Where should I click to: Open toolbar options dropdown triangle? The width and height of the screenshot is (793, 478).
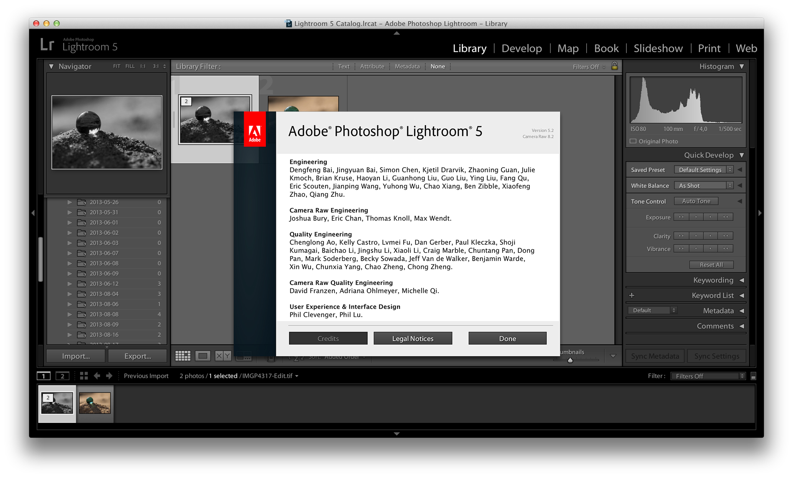613,356
